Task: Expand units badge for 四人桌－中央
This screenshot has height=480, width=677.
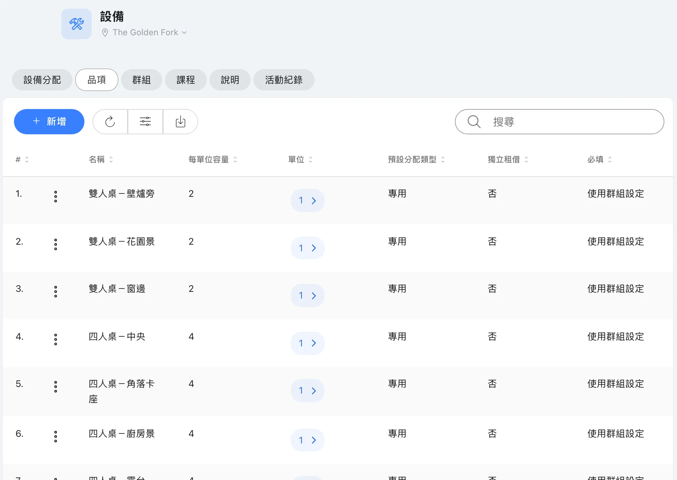Action: (308, 343)
